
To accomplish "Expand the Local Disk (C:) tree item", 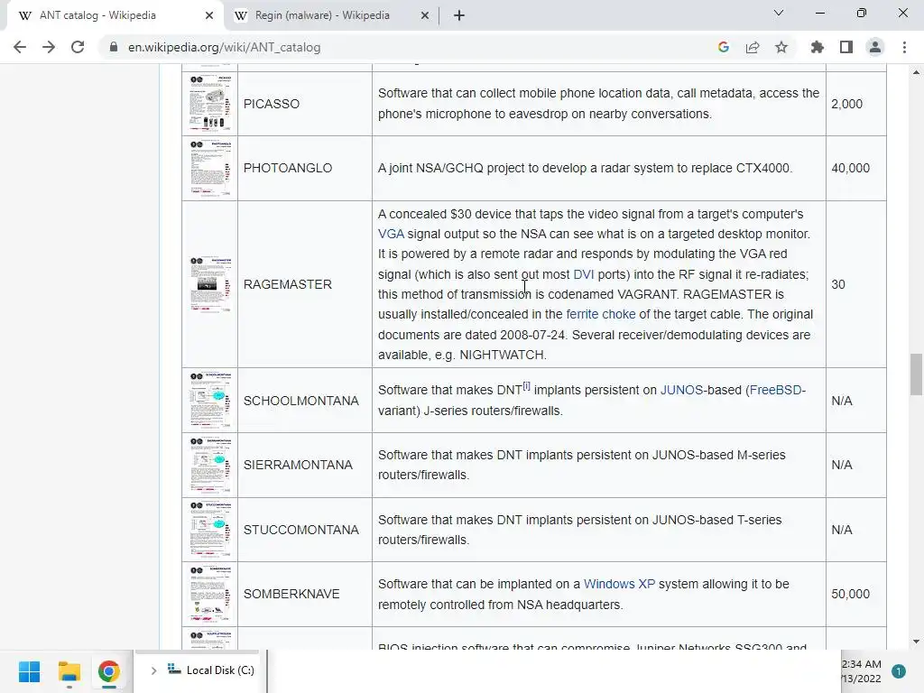I will (153, 670).
